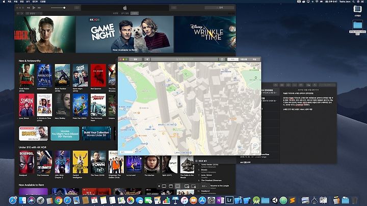Screen dimensions: 367x206
Task: Select the Red Sparrow movie poster
Action: click(98, 75)
